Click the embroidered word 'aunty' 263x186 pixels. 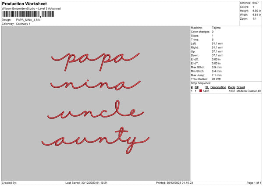coord(96,140)
